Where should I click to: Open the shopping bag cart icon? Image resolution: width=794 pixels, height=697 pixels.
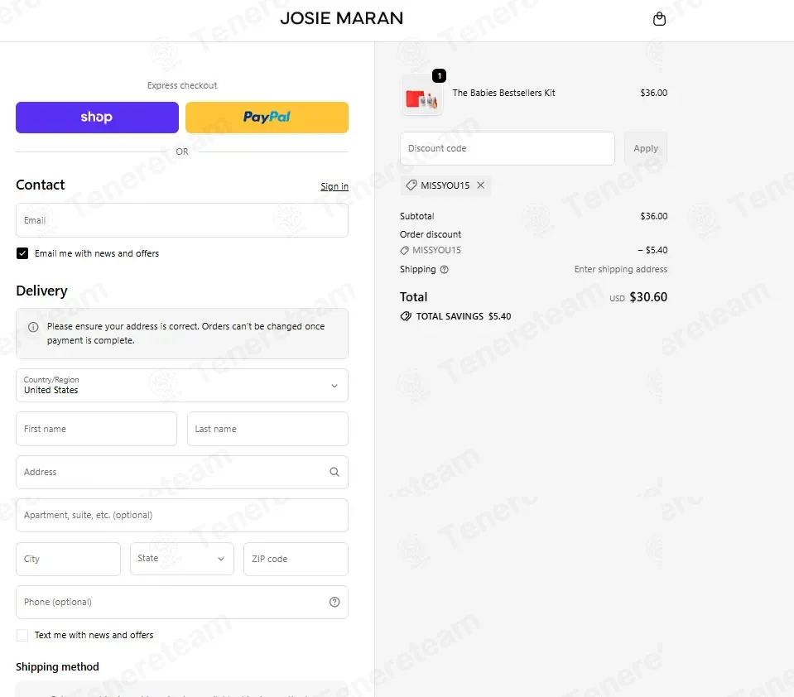pyautogui.click(x=659, y=19)
